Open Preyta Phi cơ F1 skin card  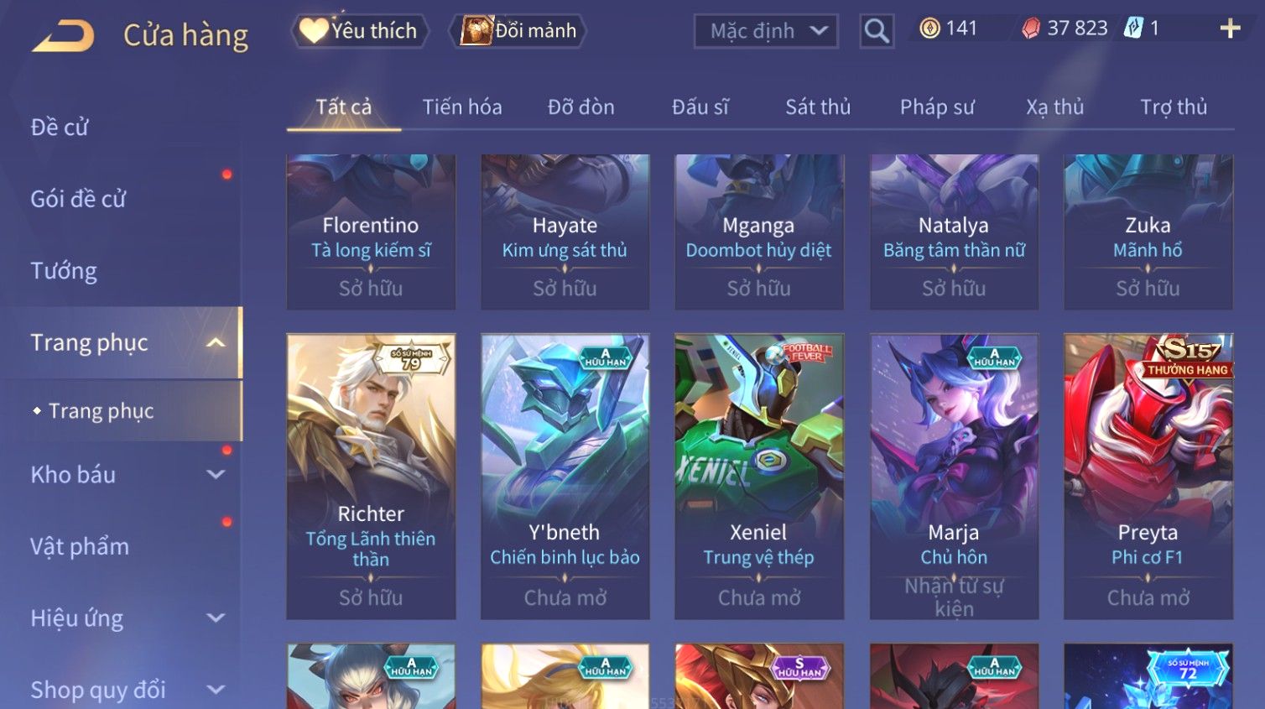click(1148, 477)
